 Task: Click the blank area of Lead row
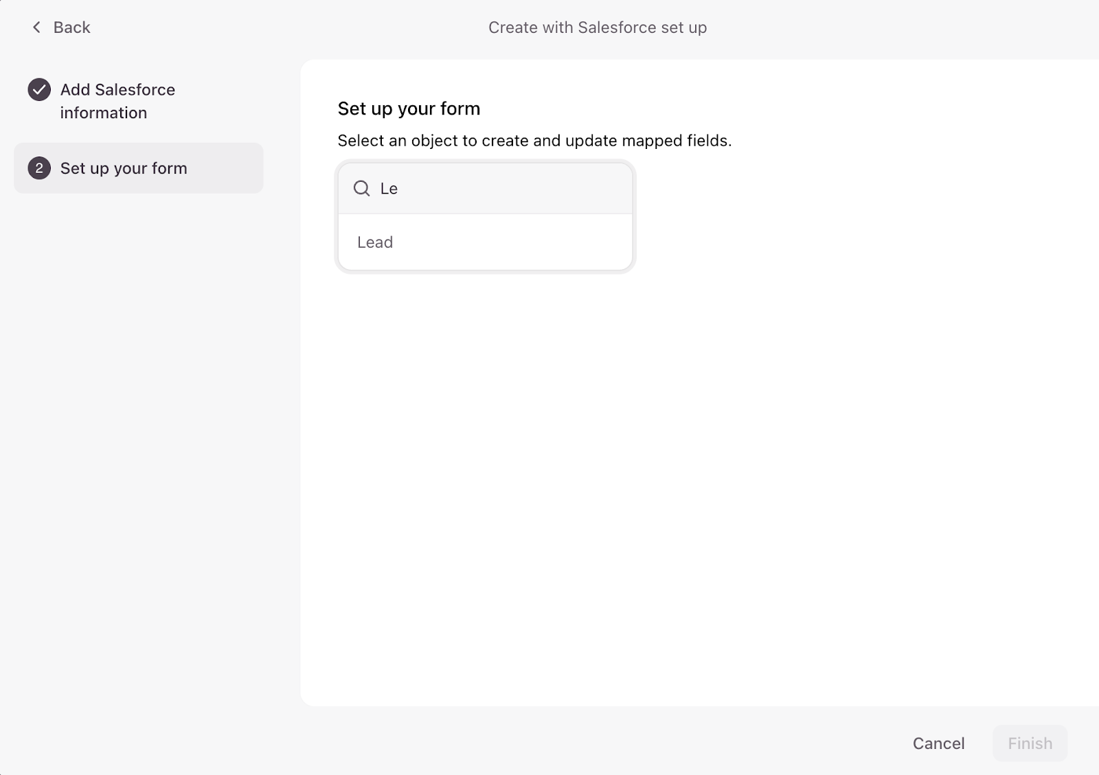click(522, 242)
